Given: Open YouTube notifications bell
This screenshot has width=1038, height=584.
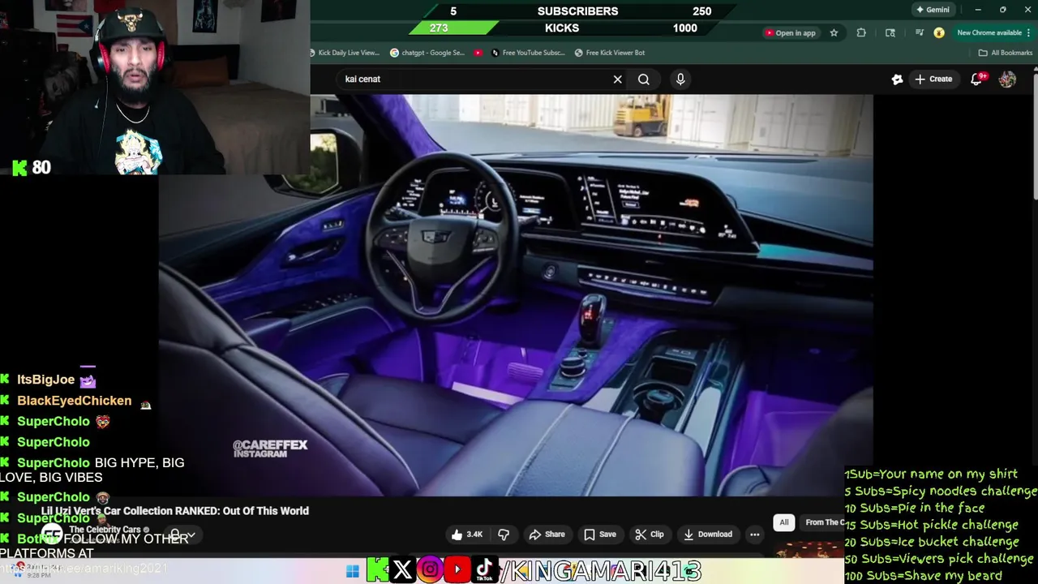Looking at the screenshot, I should point(977,79).
